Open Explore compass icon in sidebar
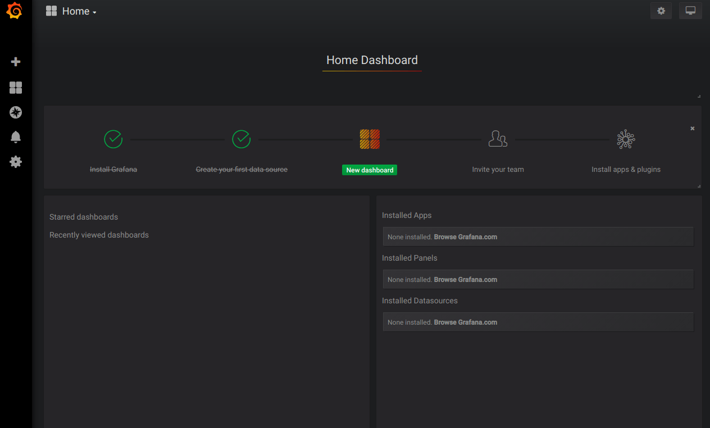 click(16, 112)
